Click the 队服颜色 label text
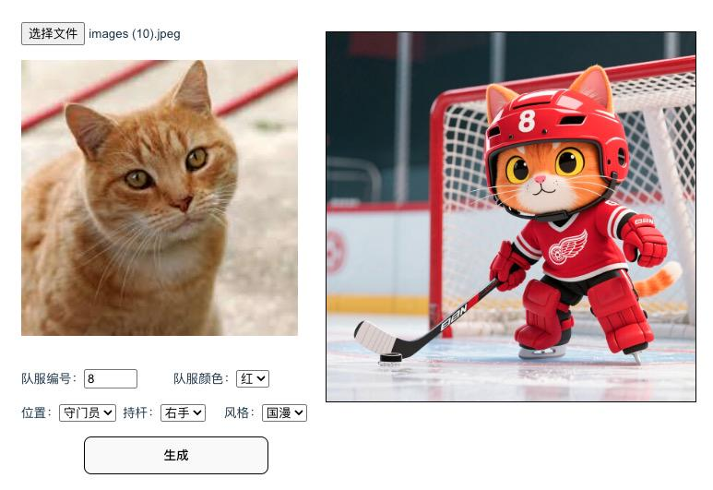Viewport: 713px width, 490px height. (201, 378)
